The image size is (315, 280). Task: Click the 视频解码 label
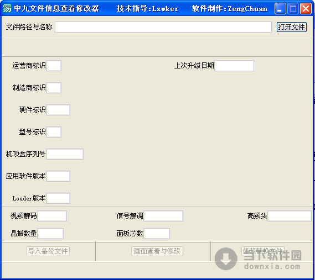click(x=23, y=216)
